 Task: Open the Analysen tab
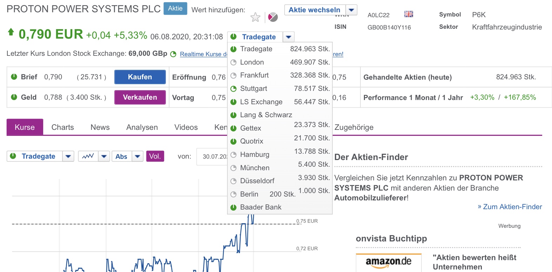pyautogui.click(x=142, y=127)
